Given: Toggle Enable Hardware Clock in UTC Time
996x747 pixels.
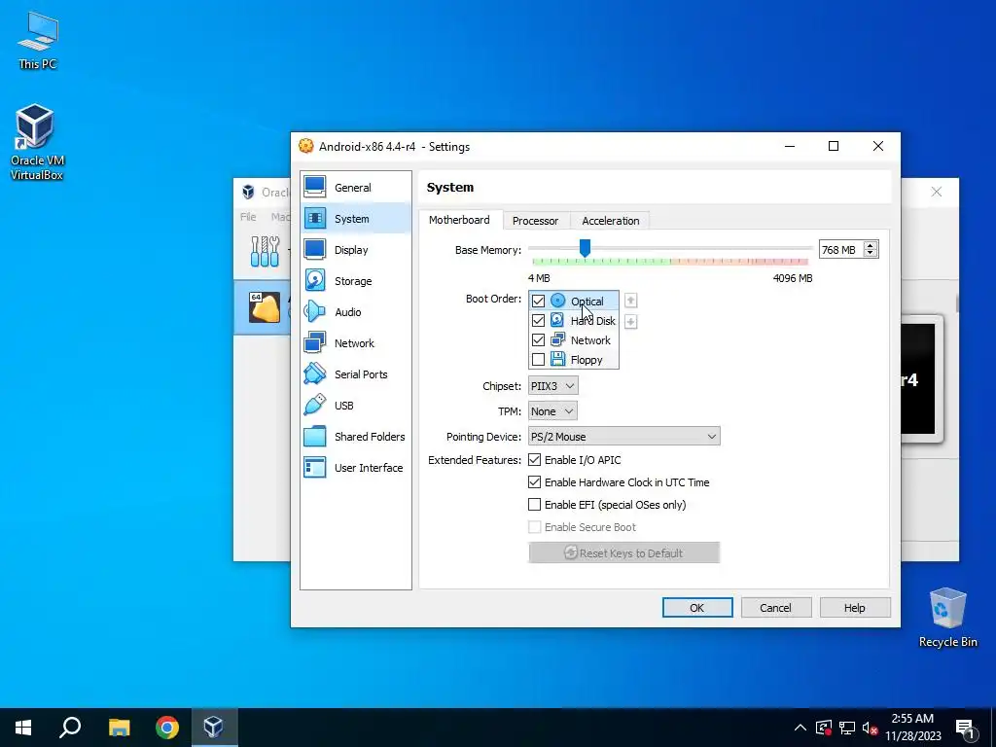Looking at the screenshot, I should pos(534,482).
